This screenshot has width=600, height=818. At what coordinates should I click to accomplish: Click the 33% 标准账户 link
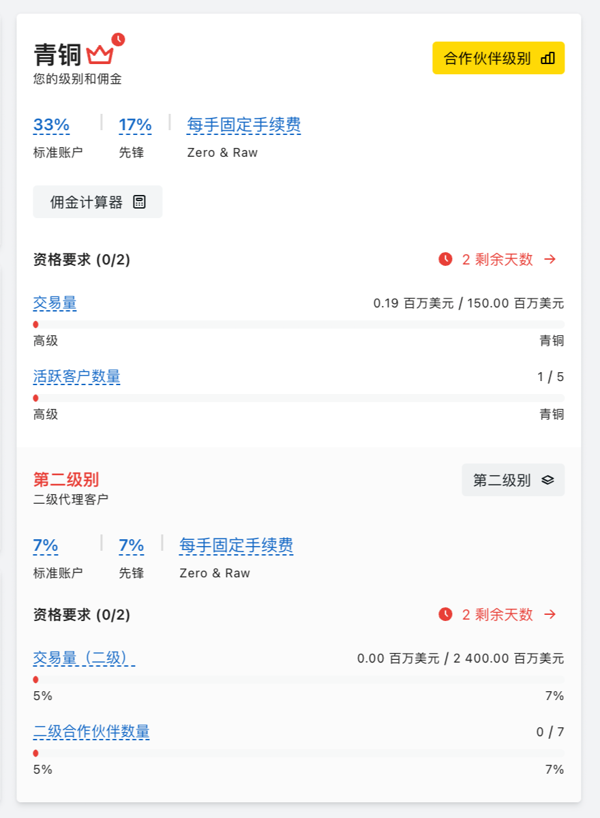[51, 125]
